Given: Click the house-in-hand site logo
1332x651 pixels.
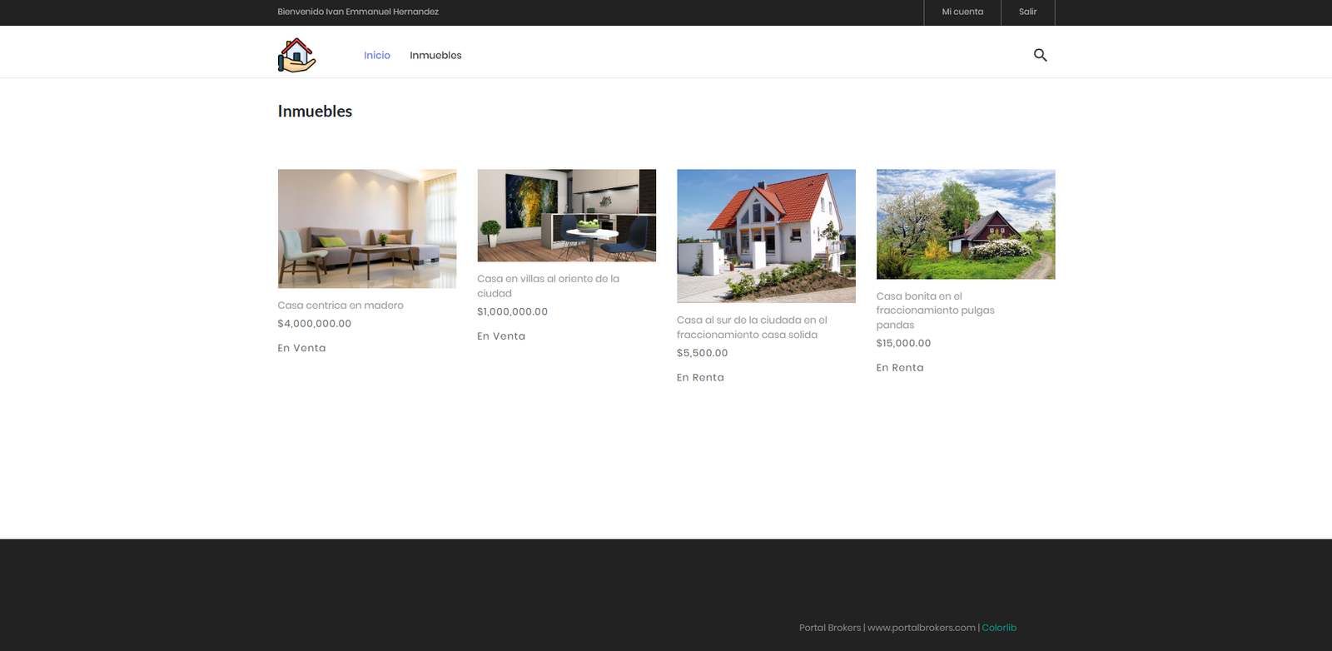Looking at the screenshot, I should click(x=296, y=55).
